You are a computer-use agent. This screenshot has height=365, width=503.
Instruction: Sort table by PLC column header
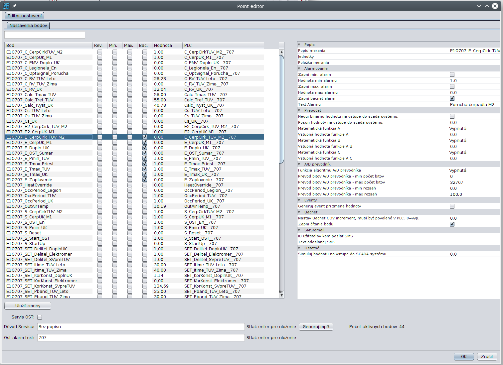click(223, 45)
